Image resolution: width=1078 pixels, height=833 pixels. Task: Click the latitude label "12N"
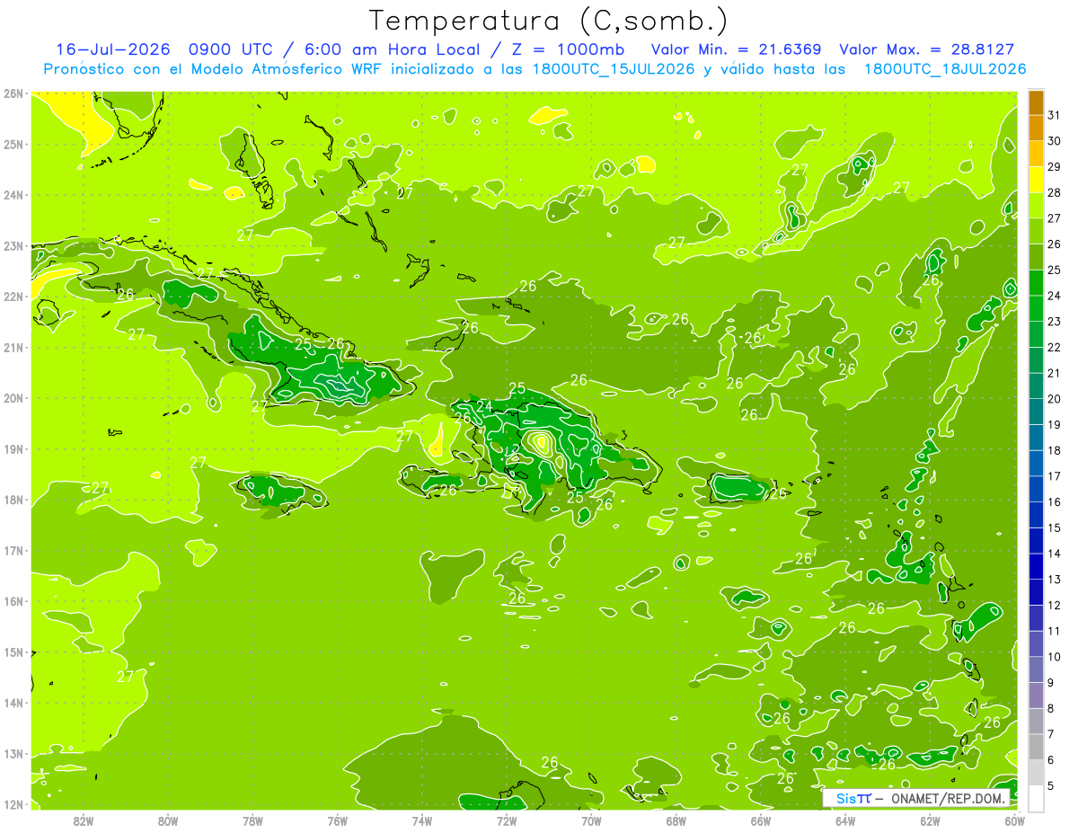point(13,804)
